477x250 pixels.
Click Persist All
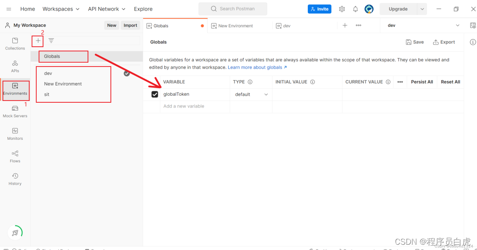coord(422,82)
